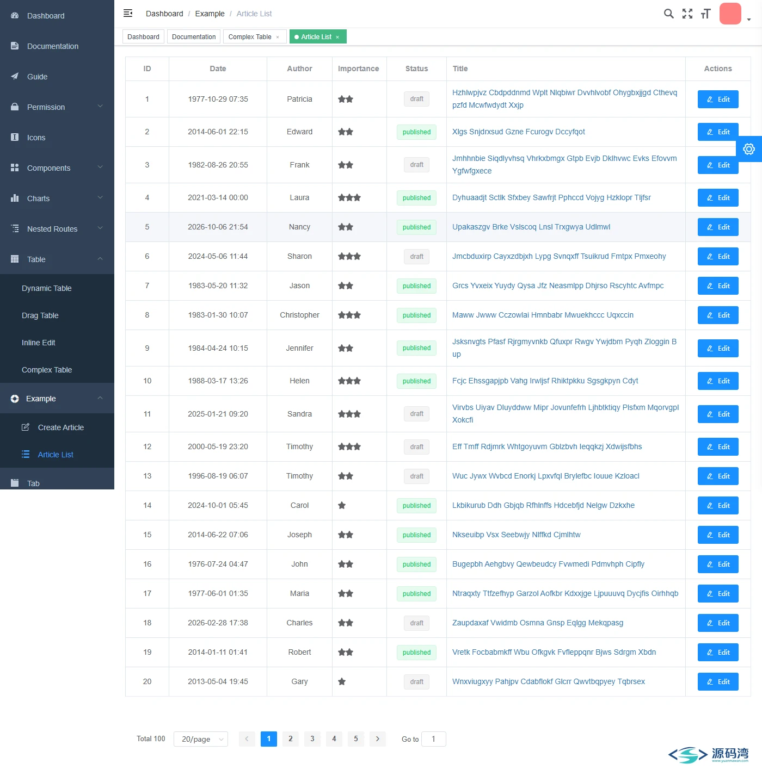This screenshot has height=776, width=762.
Task: Edit the article by Nancy
Action: (718, 227)
